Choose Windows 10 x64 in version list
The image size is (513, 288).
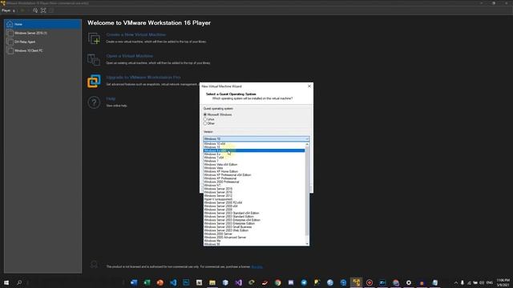pos(254,144)
